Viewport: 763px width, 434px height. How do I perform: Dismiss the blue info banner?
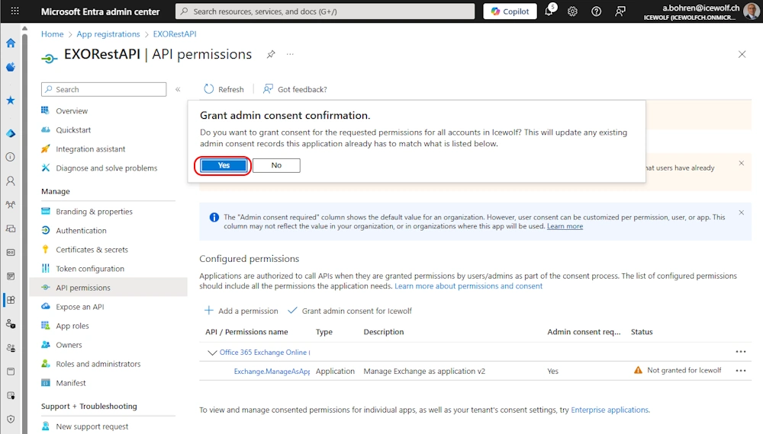tap(741, 212)
